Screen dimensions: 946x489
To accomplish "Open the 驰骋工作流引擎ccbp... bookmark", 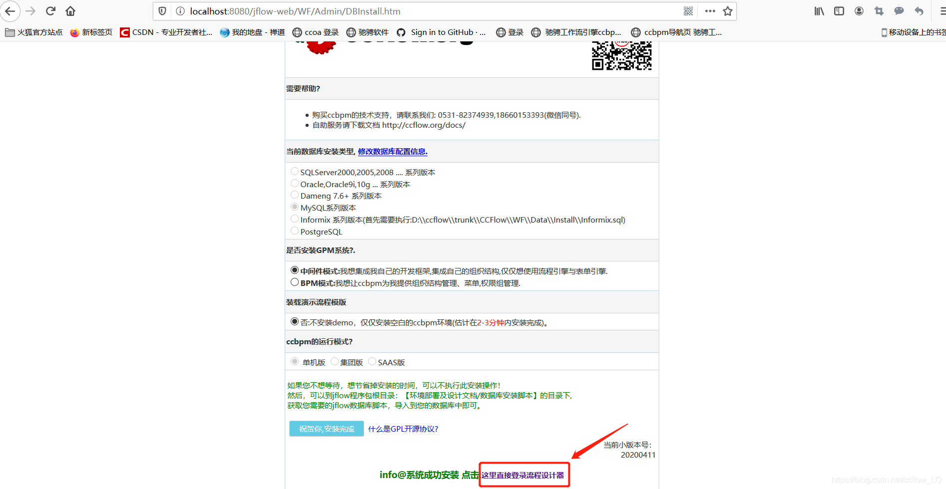I will pyautogui.click(x=576, y=32).
